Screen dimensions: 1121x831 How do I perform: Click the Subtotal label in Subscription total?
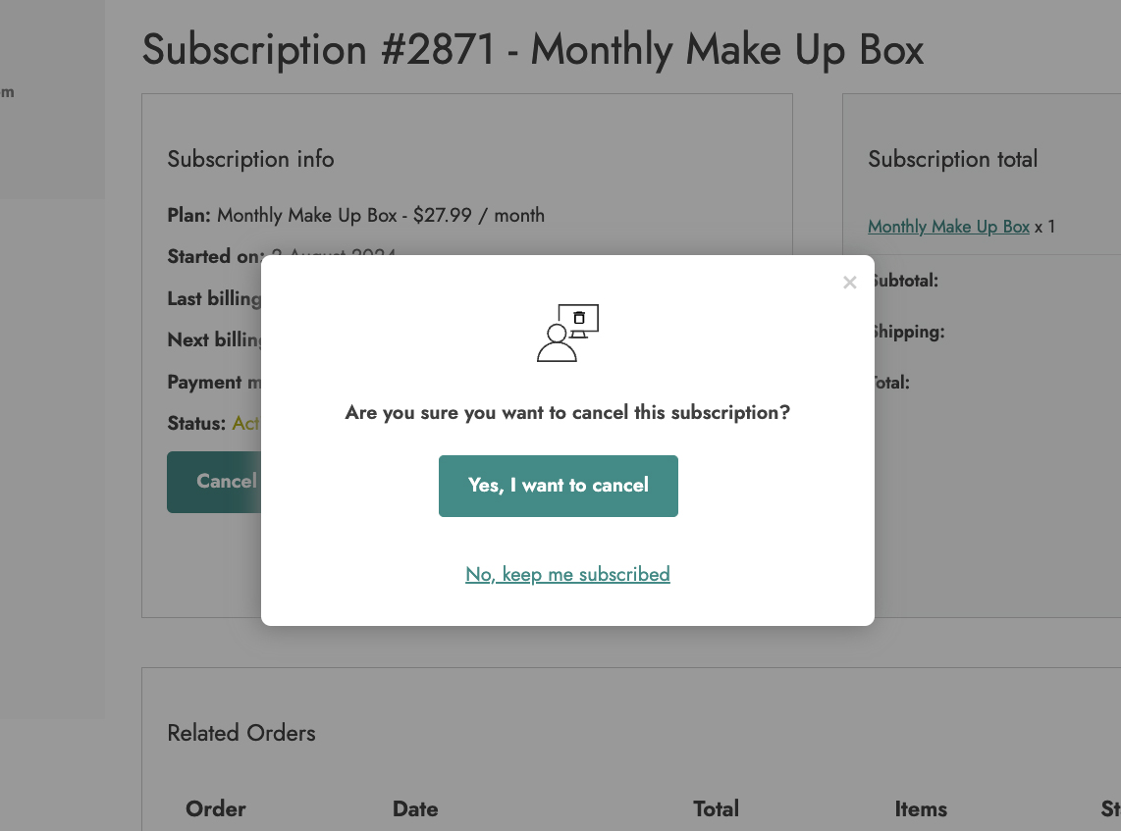click(x=906, y=281)
